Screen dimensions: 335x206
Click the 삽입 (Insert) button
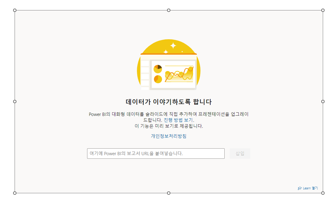point(240,153)
